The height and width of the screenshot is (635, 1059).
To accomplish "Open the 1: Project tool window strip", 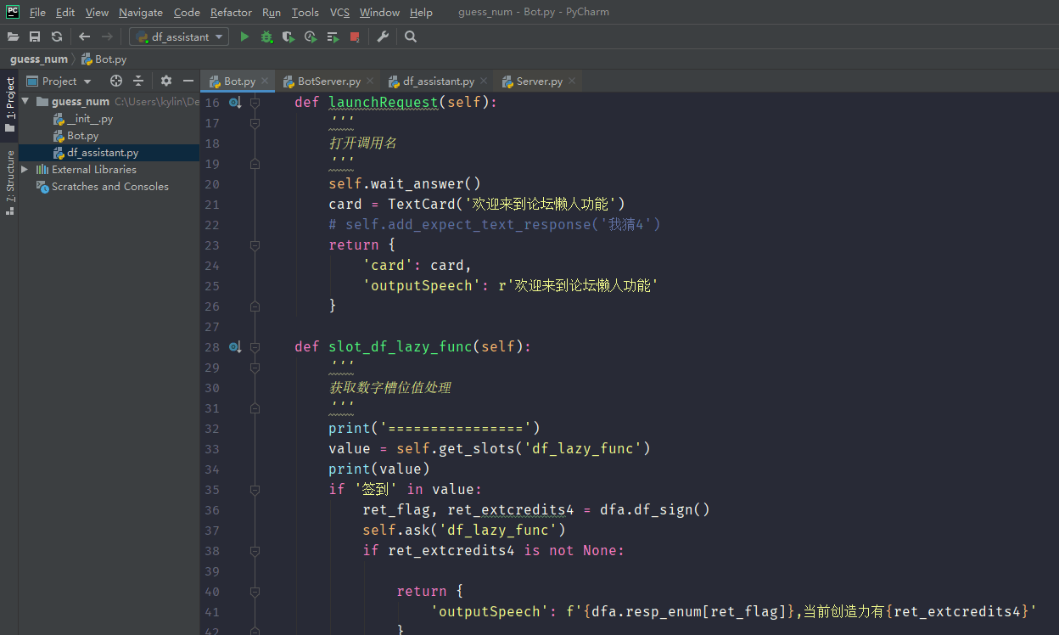I will (x=10, y=104).
